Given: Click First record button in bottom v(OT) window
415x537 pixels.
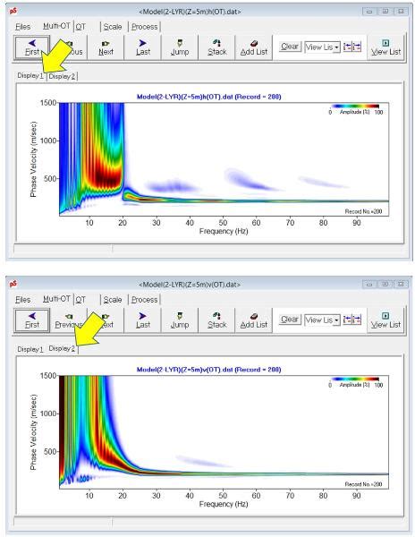Looking at the screenshot, I should pyautogui.click(x=32, y=320).
